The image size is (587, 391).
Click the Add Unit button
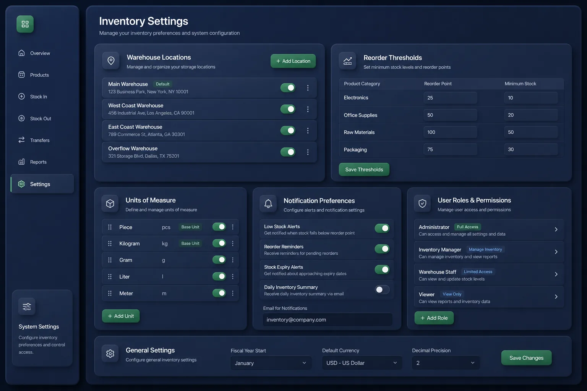coord(121,316)
